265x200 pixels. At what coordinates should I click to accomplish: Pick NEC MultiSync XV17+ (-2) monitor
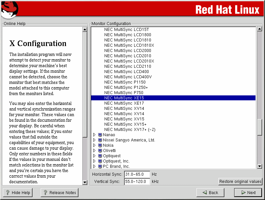tap(130, 130)
